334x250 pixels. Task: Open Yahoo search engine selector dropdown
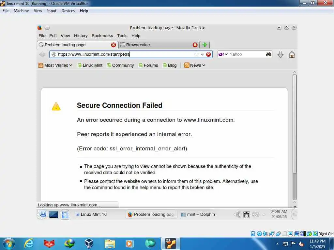pos(223,54)
